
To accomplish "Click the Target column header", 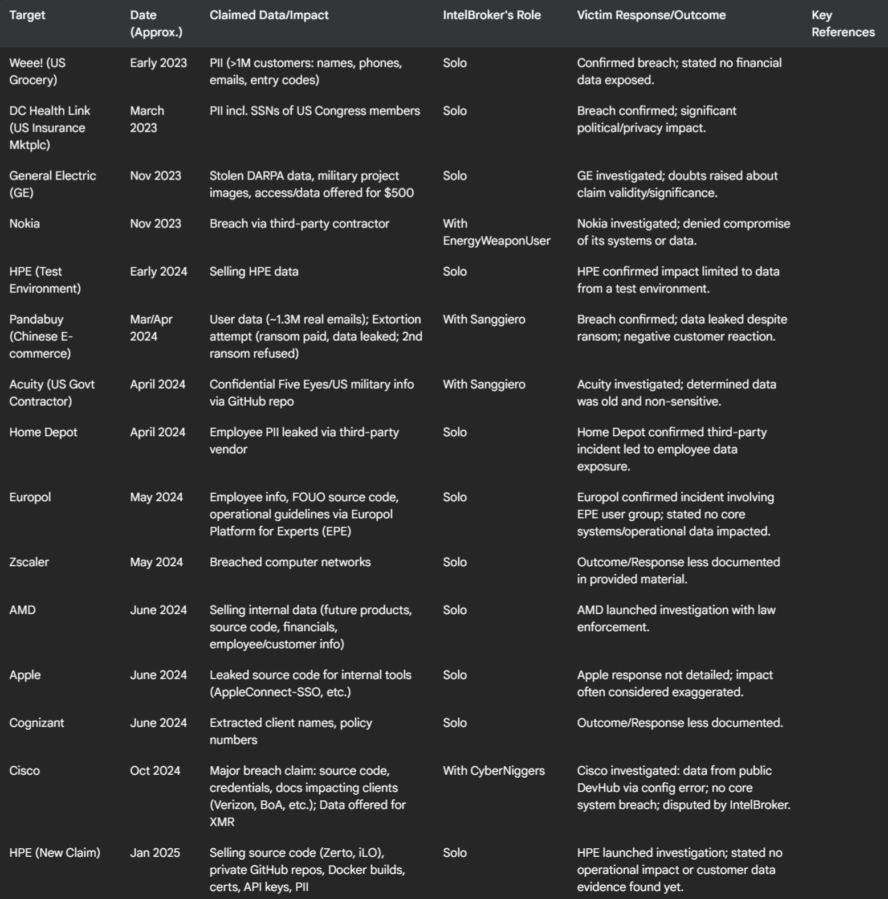I will click(27, 15).
